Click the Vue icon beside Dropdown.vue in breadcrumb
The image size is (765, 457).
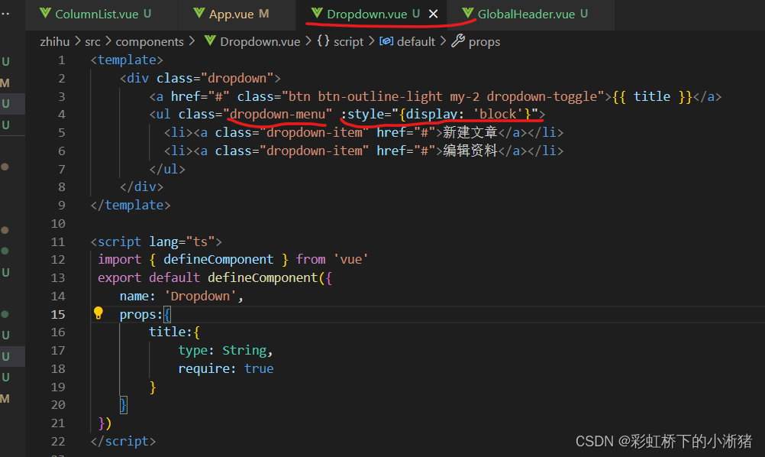tap(211, 41)
